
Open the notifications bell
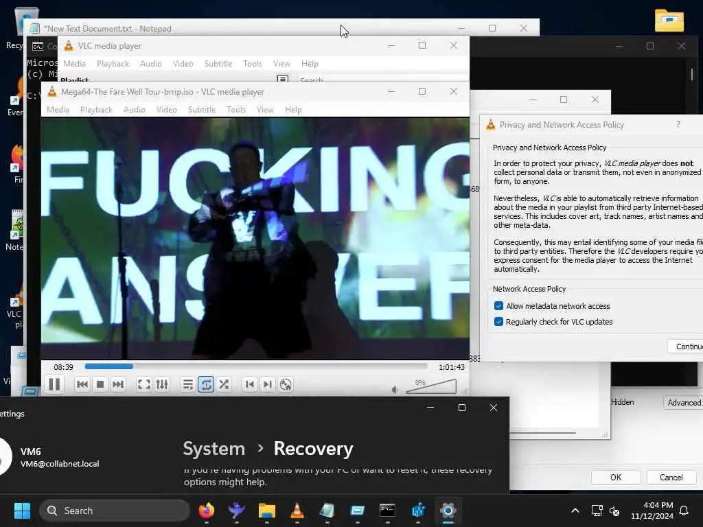(x=684, y=511)
